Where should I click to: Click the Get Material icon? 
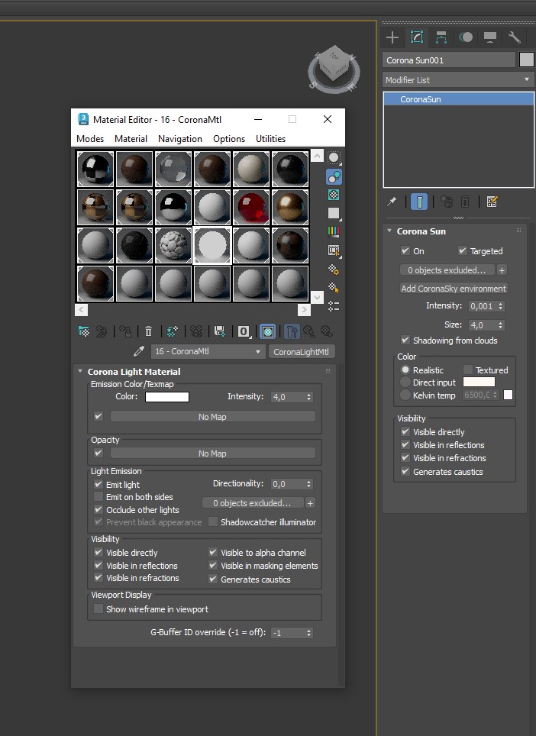click(84, 332)
